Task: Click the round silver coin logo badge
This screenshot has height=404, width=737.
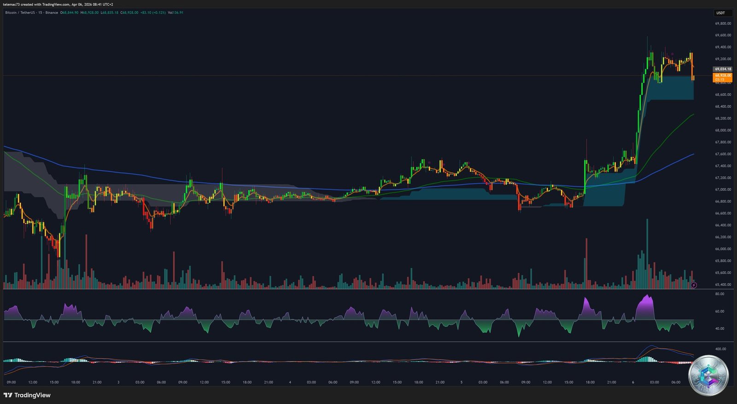Action: pyautogui.click(x=708, y=376)
